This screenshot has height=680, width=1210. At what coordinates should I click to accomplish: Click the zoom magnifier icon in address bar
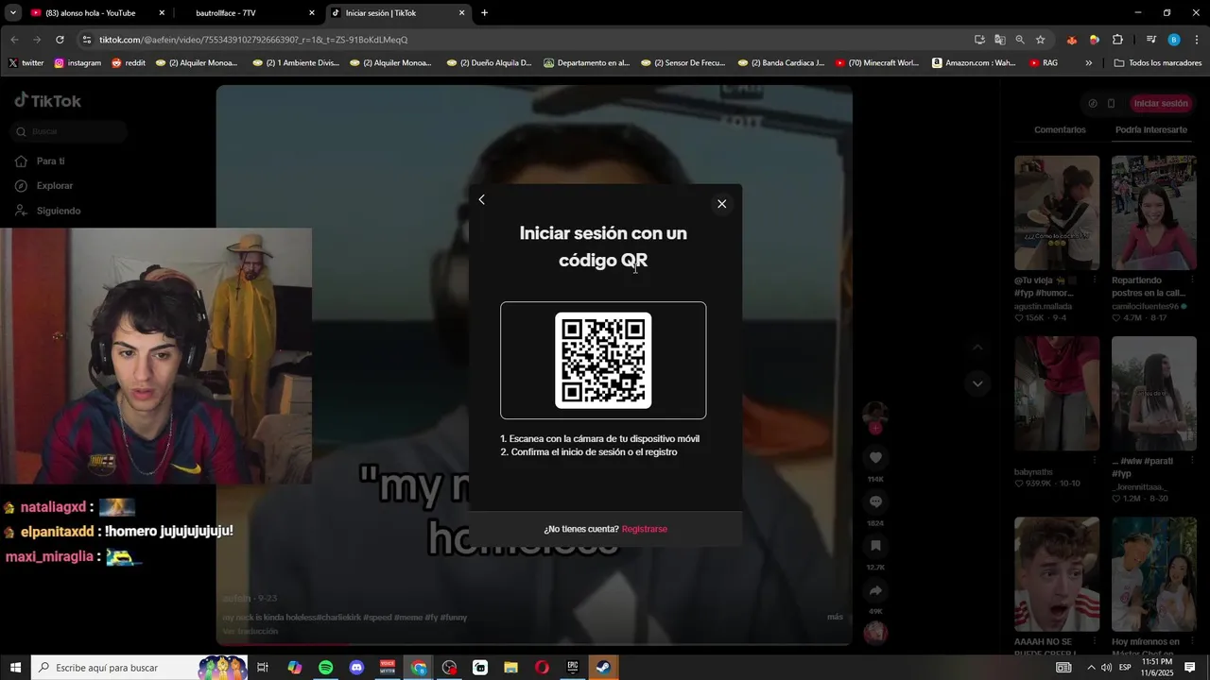tap(1020, 40)
